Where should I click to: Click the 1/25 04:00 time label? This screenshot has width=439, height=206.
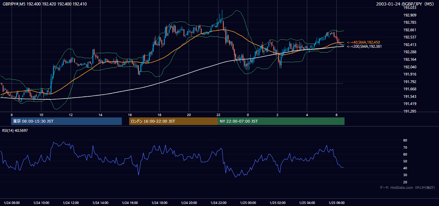pyautogui.click(x=307, y=203)
